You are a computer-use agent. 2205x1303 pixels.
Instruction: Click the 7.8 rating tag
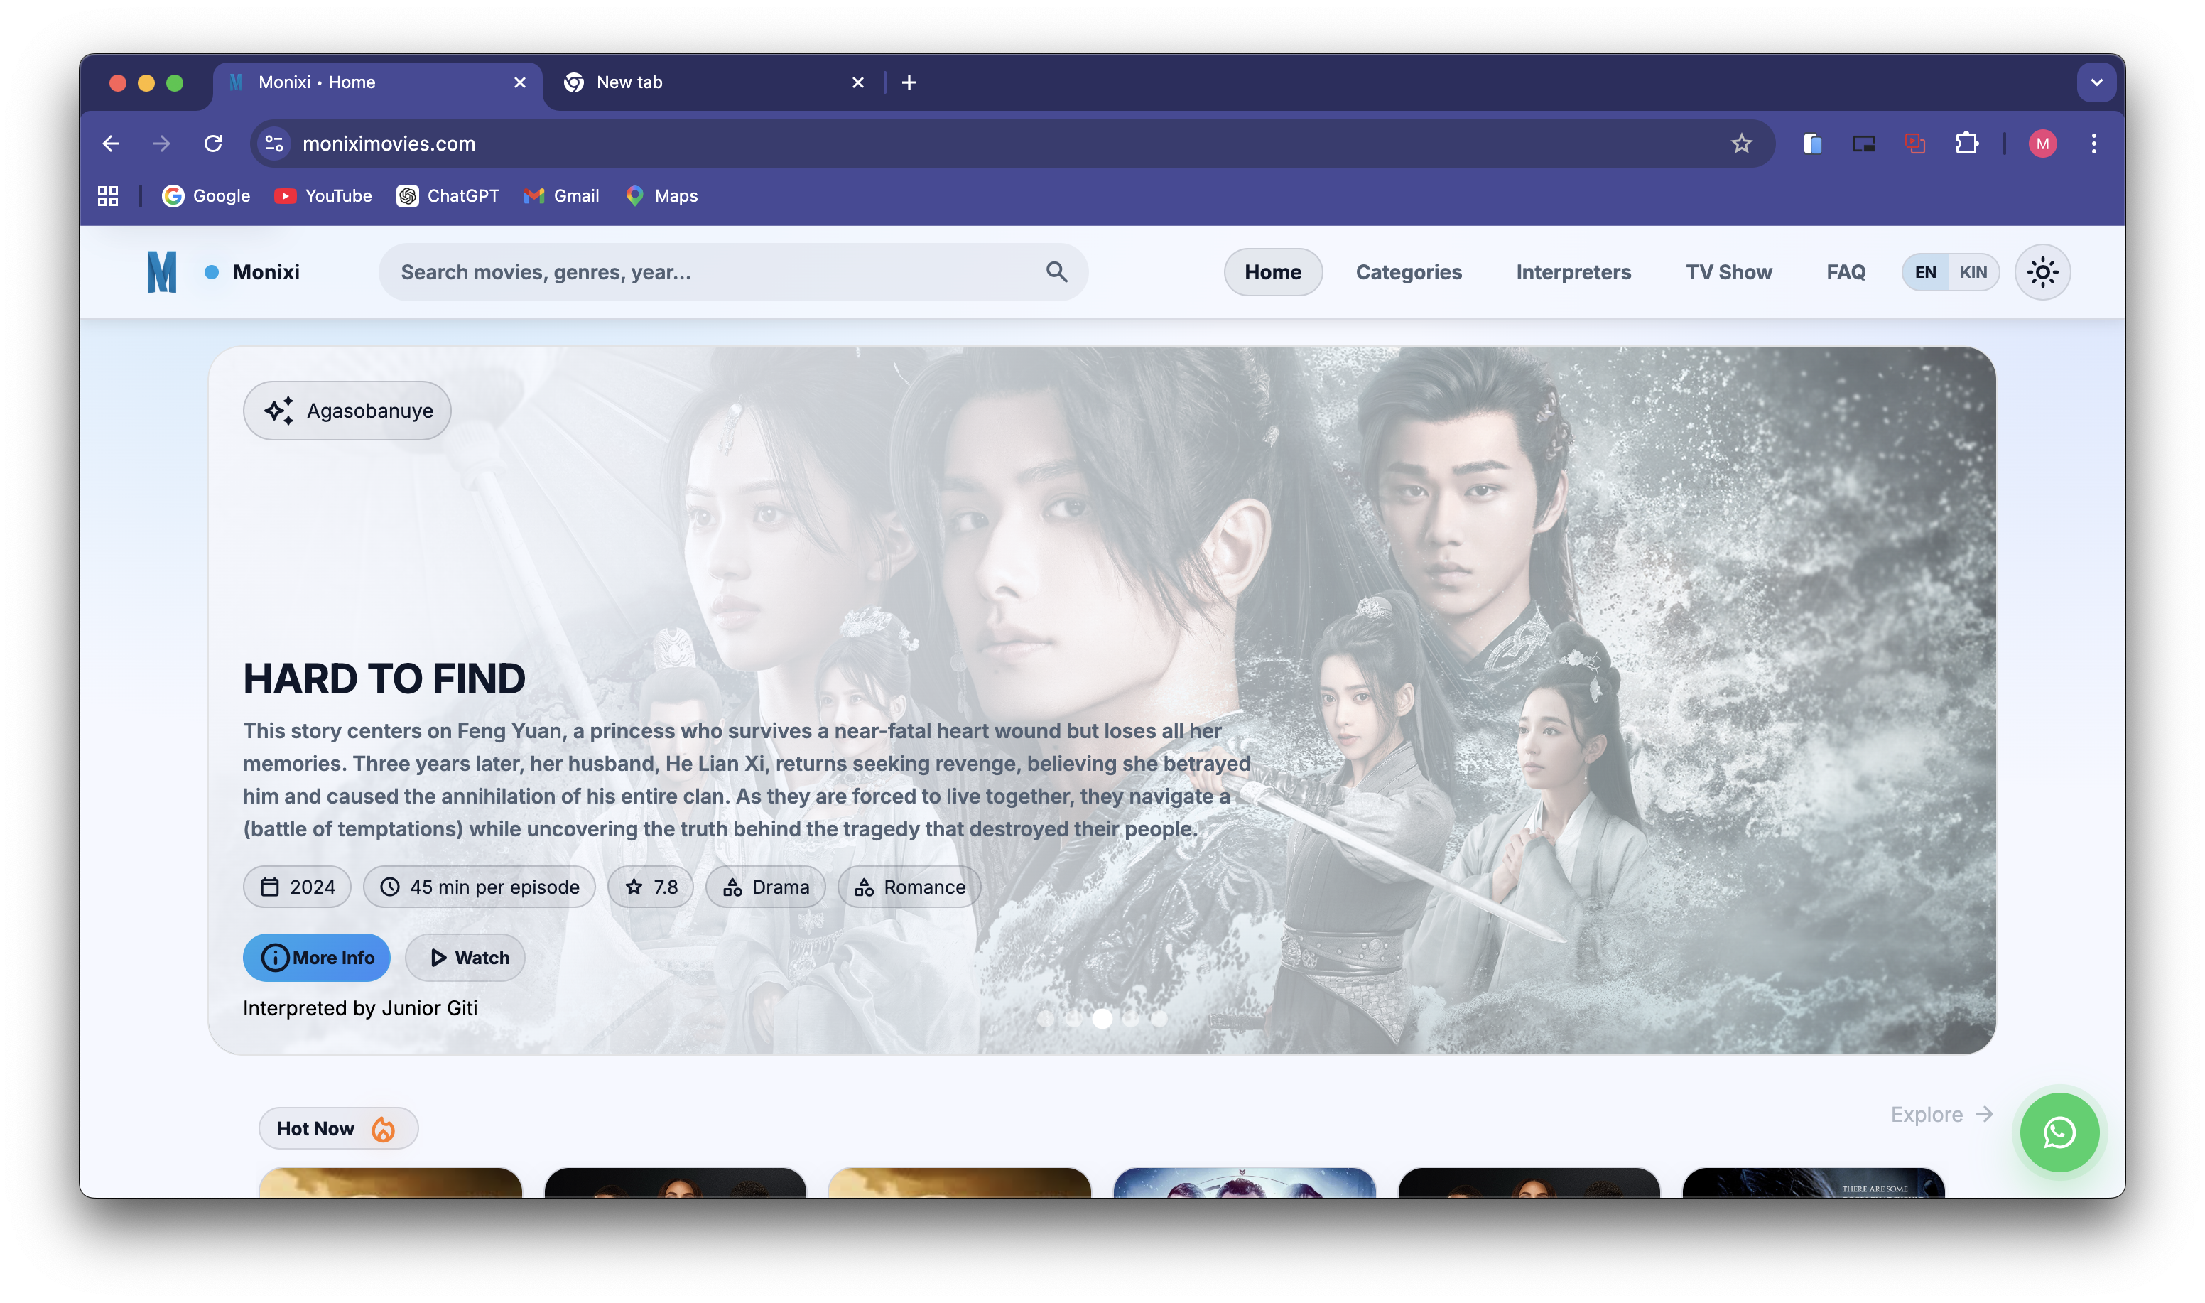click(x=651, y=887)
